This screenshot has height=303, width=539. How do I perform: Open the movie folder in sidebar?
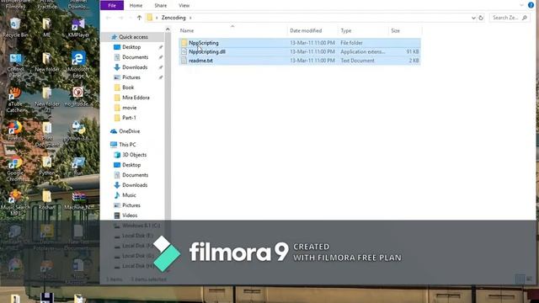pyautogui.click(x=129, y=108)
